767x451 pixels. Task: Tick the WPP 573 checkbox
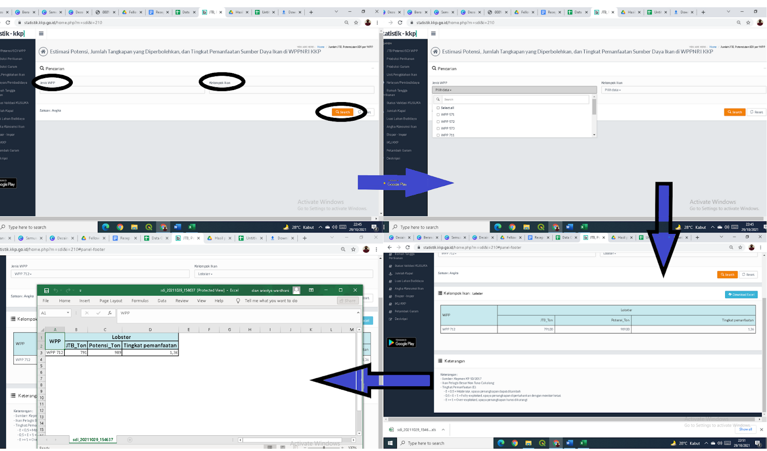tap(438, 128)
